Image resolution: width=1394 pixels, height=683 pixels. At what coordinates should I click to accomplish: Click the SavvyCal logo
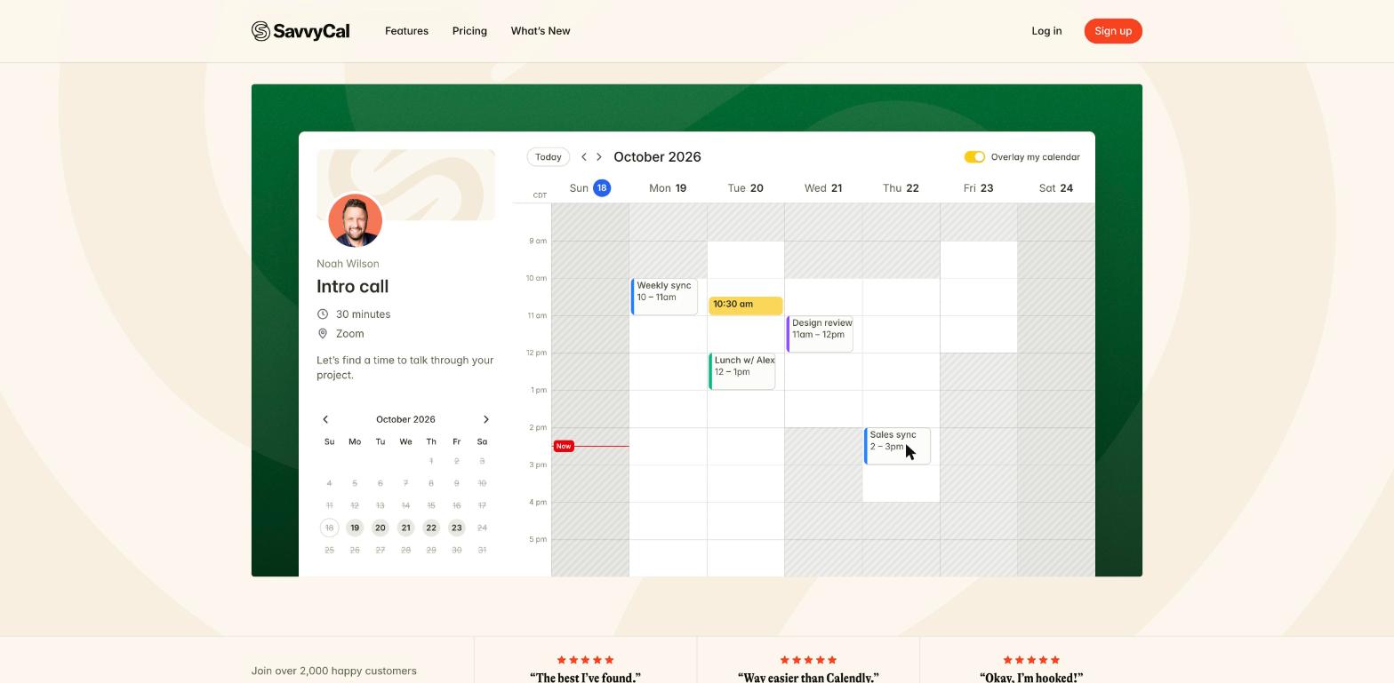coord(300,31)
